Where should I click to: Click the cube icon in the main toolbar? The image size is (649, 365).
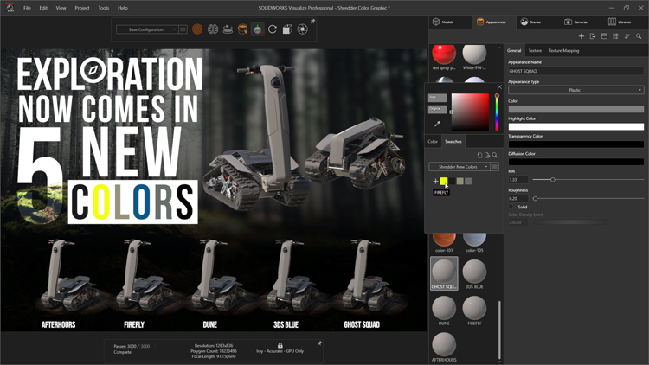tap(287, 29)
